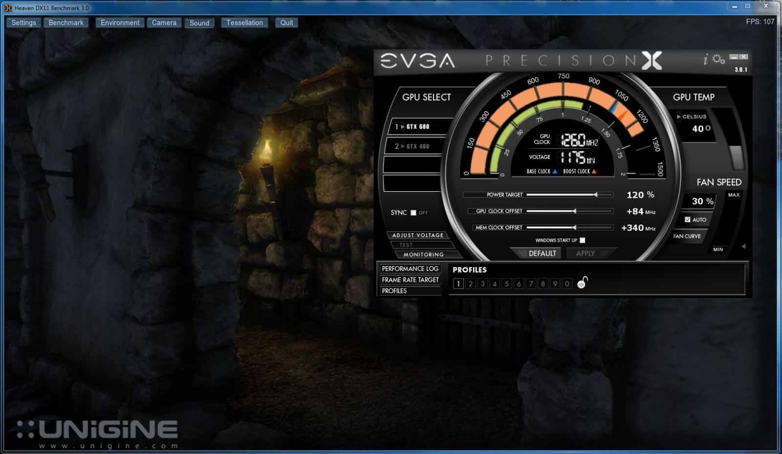The width and height of the screenshot is (782, 454).
Task: Open the Settings menu in Heaven
Action: click(x=23, y=23)
